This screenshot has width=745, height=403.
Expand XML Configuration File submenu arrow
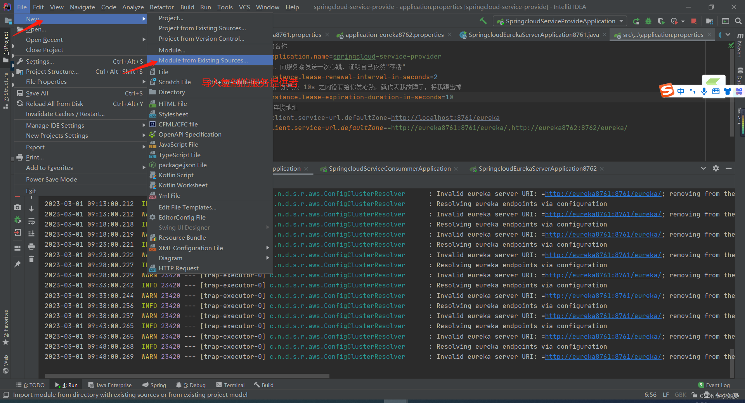[x=267, y=248]
